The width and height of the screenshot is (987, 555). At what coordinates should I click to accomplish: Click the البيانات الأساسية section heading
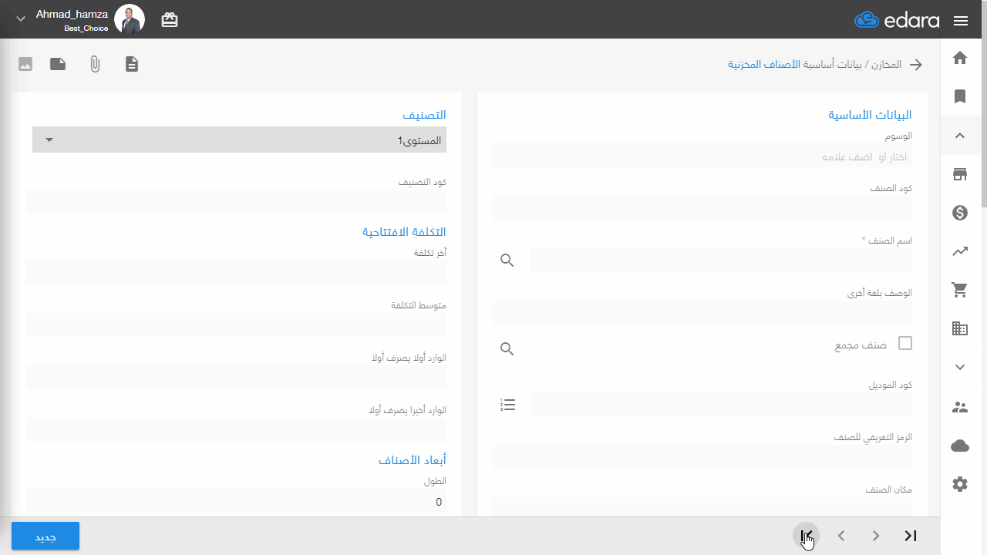pos(870,115)
